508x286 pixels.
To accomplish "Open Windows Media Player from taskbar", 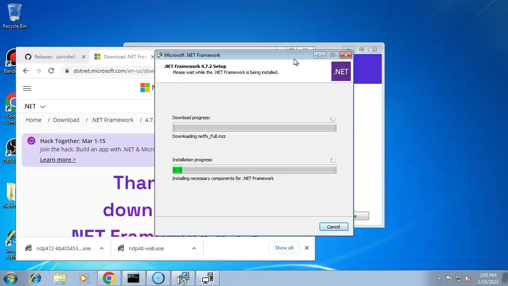I will pos(84,278).
